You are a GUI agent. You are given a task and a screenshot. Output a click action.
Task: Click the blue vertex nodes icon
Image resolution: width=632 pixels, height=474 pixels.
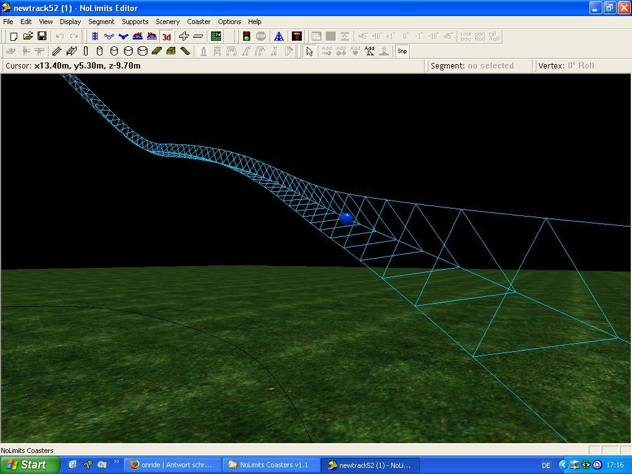[x=109, y=36]
